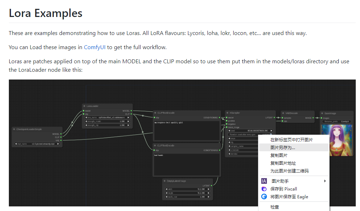Collapse the EmptyLatentImage node via its title dot
360x211 pixels.
[x=165, y=181]
